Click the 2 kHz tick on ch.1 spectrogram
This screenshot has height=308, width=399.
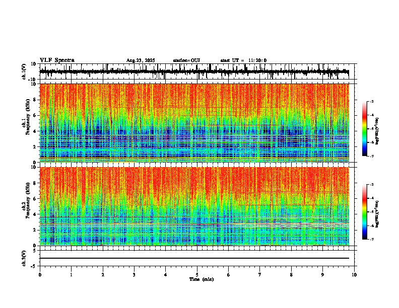pos(35,147)
